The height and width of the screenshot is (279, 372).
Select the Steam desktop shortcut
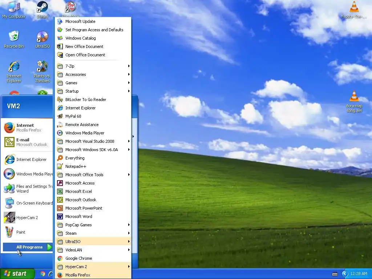(42, 10)
